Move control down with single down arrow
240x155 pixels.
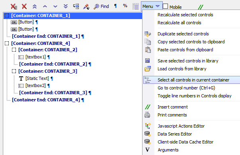tap(55, 6)
